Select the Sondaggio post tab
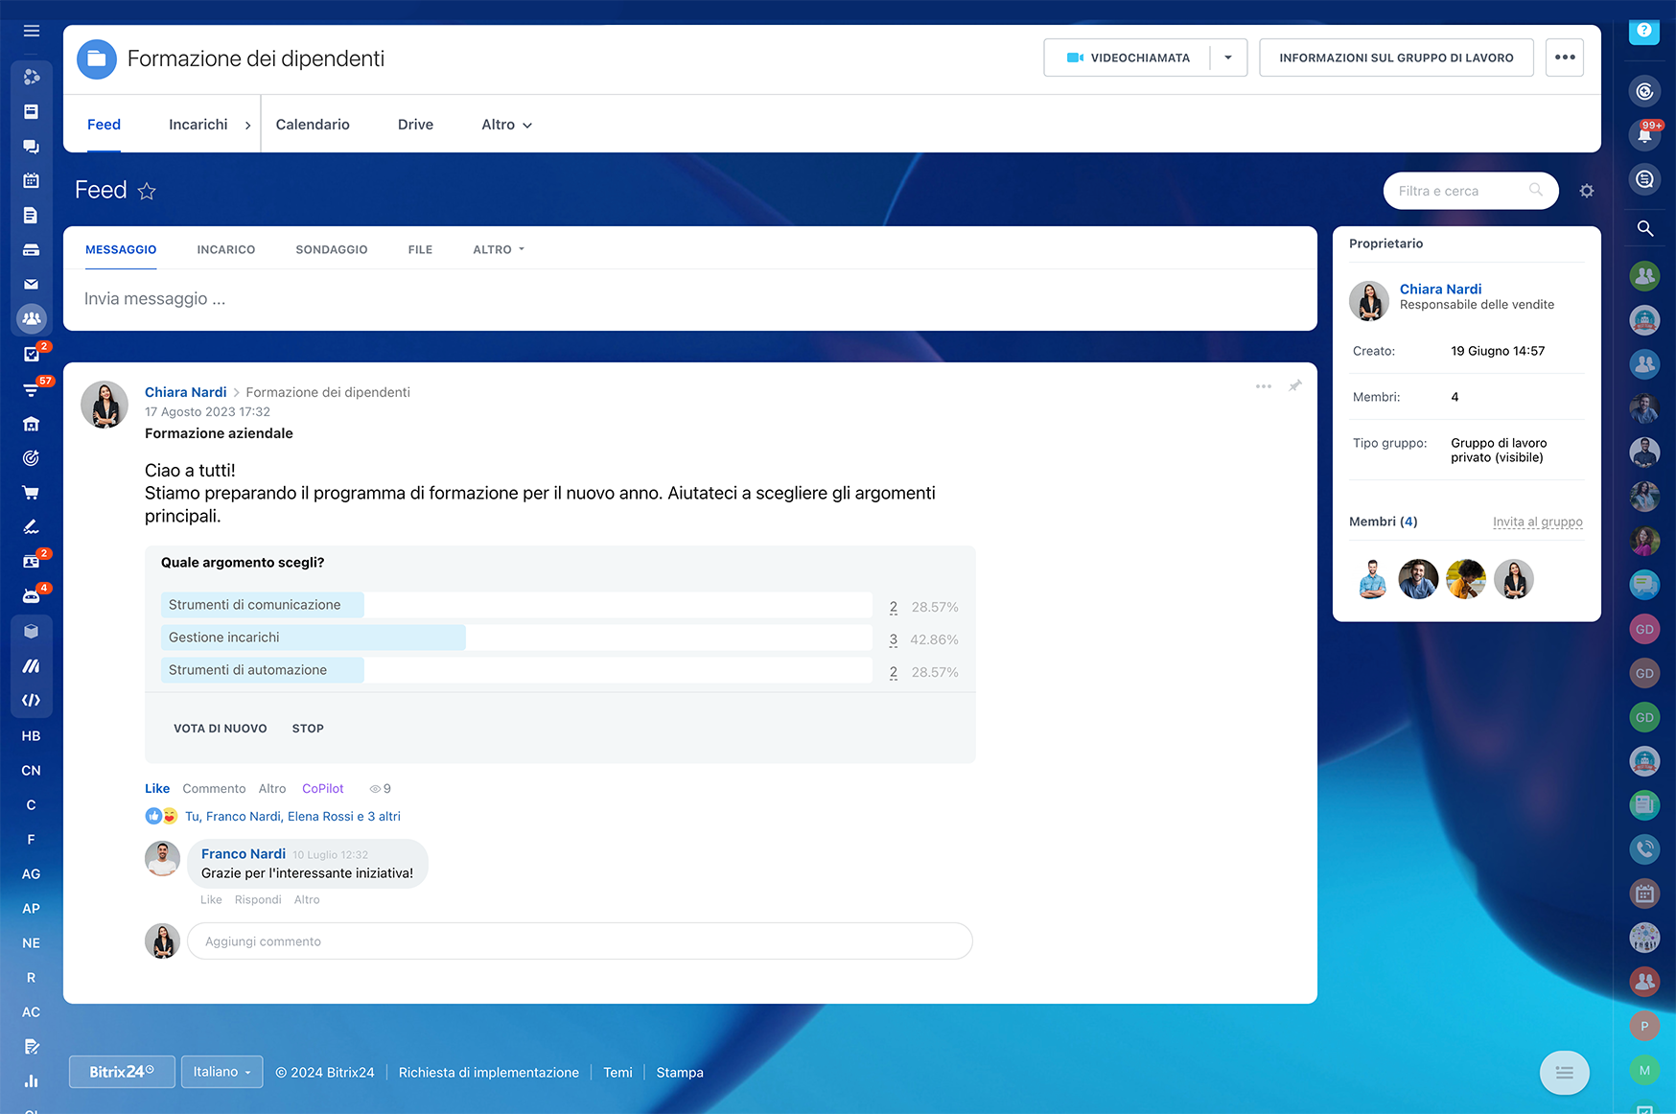1676x1114 pixels. click(332, 249)
